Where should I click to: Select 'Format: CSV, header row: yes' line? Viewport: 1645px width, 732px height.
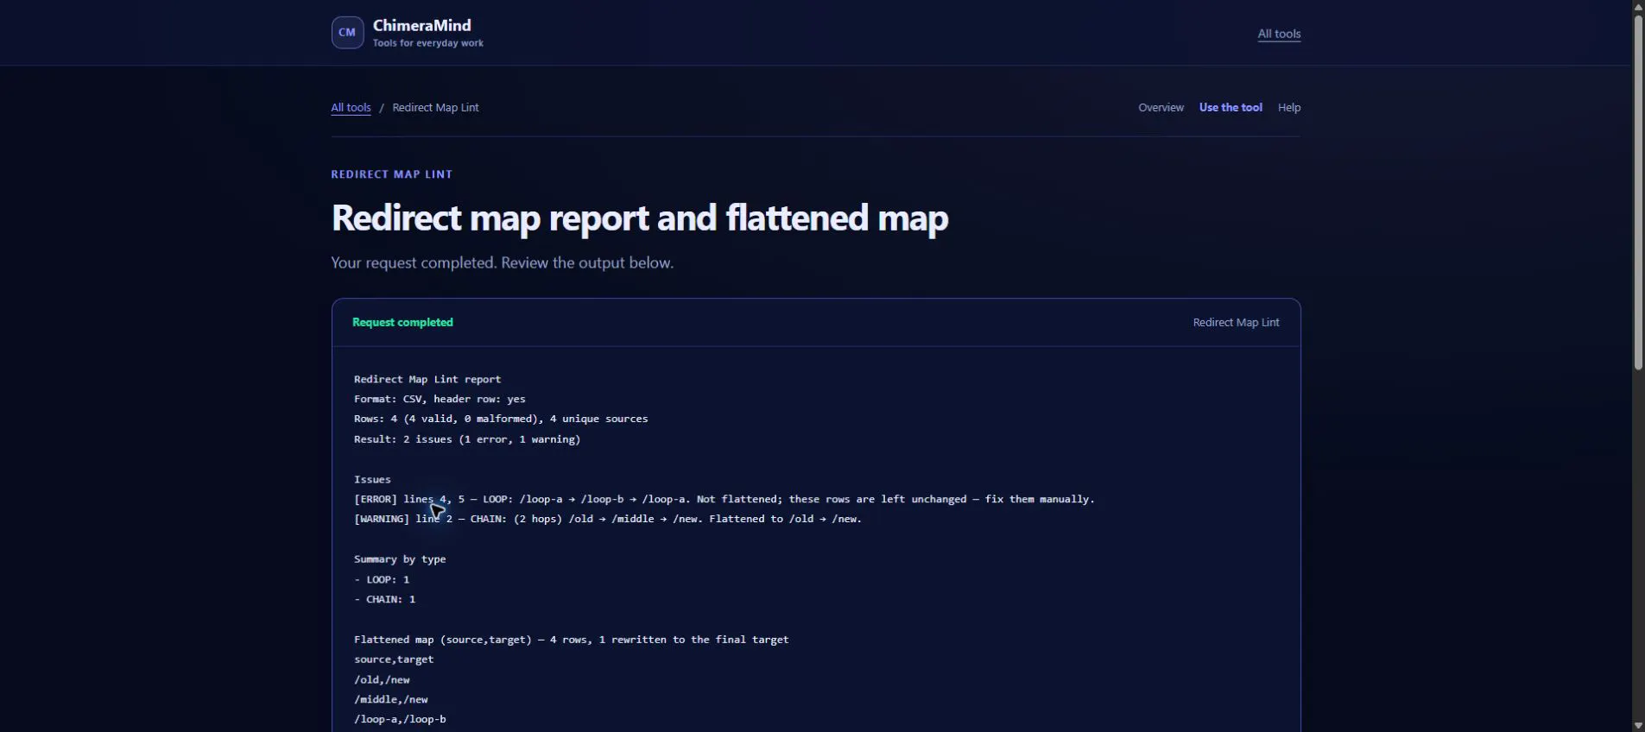440,399
